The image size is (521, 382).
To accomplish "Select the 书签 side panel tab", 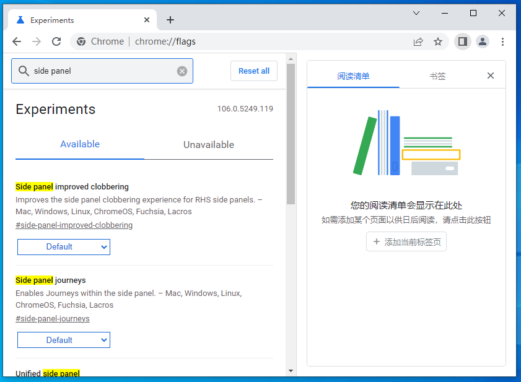I will point(437,76).
